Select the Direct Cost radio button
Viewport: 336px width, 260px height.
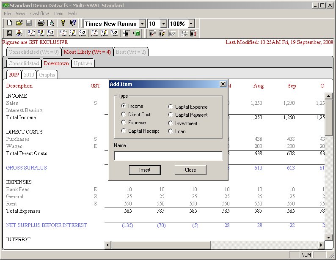[x=124, y=114]
